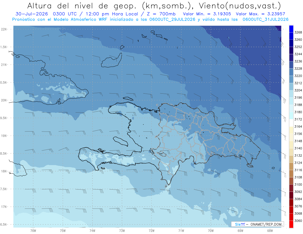Click the '18N' latitude axis label

coord(4,171)
